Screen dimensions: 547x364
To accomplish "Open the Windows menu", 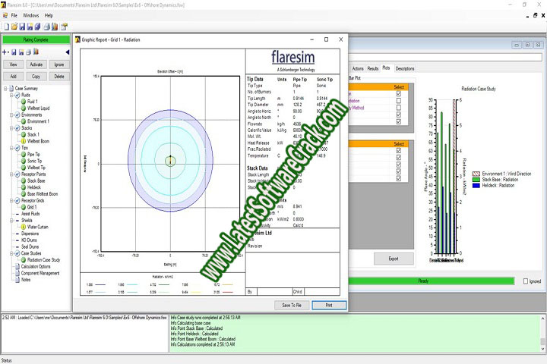I will tap(30, 16).
